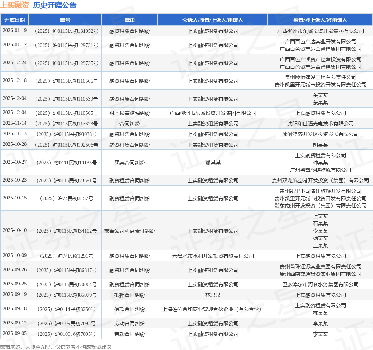
Task: Click the 历史开庭公告 heading
Action: [x=55, y=5]
